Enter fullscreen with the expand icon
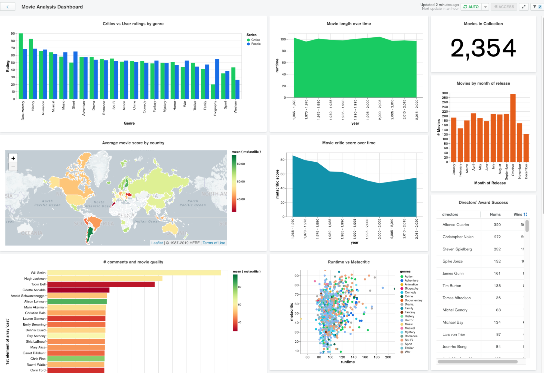The image size is (544, 373). click(524, 7)
